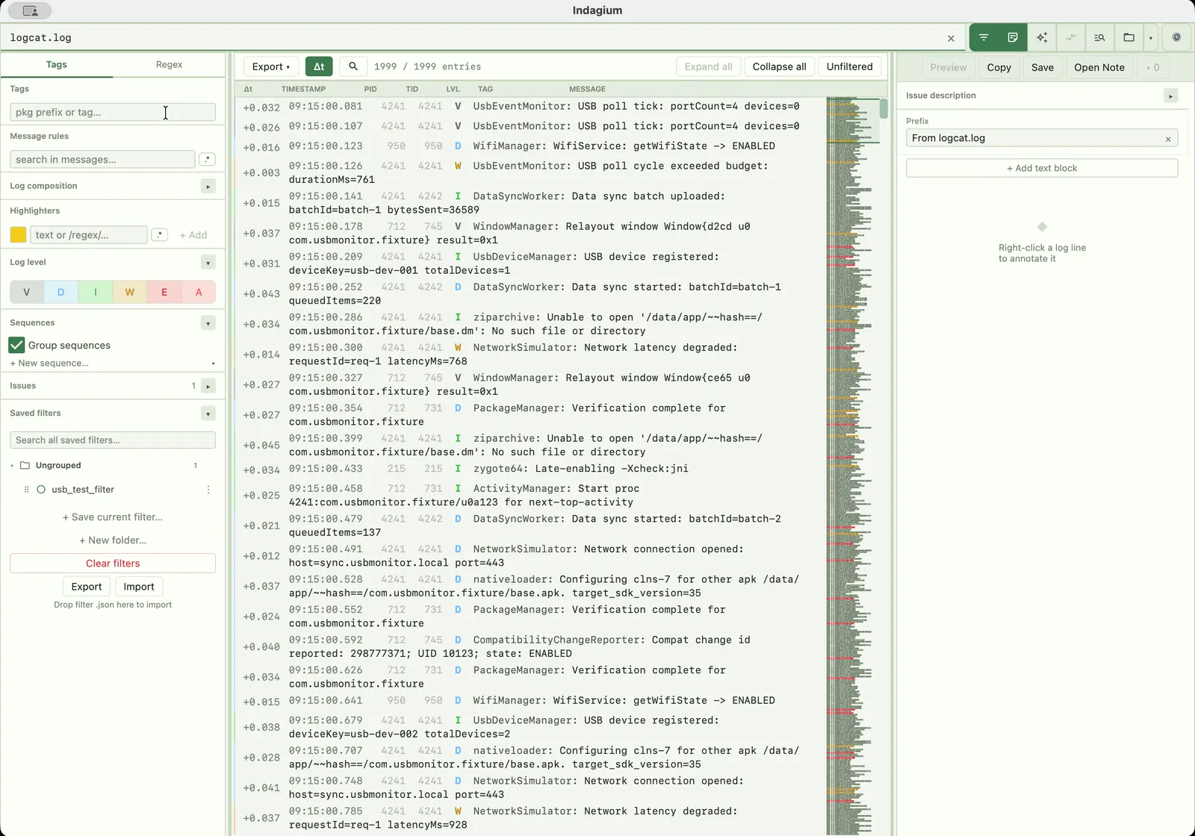Click + New folder...
Image resolution: width=1195 pixels, height=836 pixels.
113,540
